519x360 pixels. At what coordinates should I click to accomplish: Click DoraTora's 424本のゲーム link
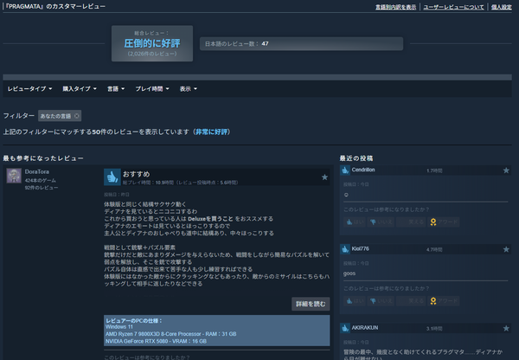tap(41, 181)
